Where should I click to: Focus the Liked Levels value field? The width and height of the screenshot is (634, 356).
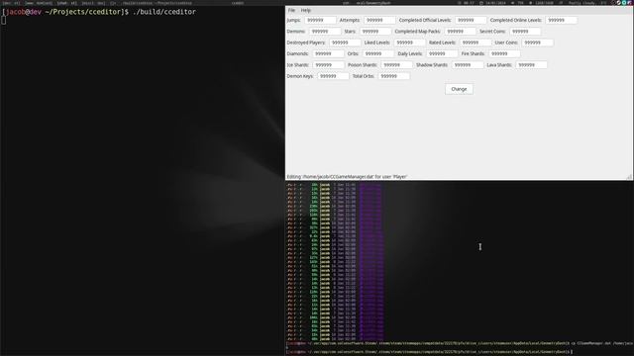pyautogui.click(x=409, y=43)
